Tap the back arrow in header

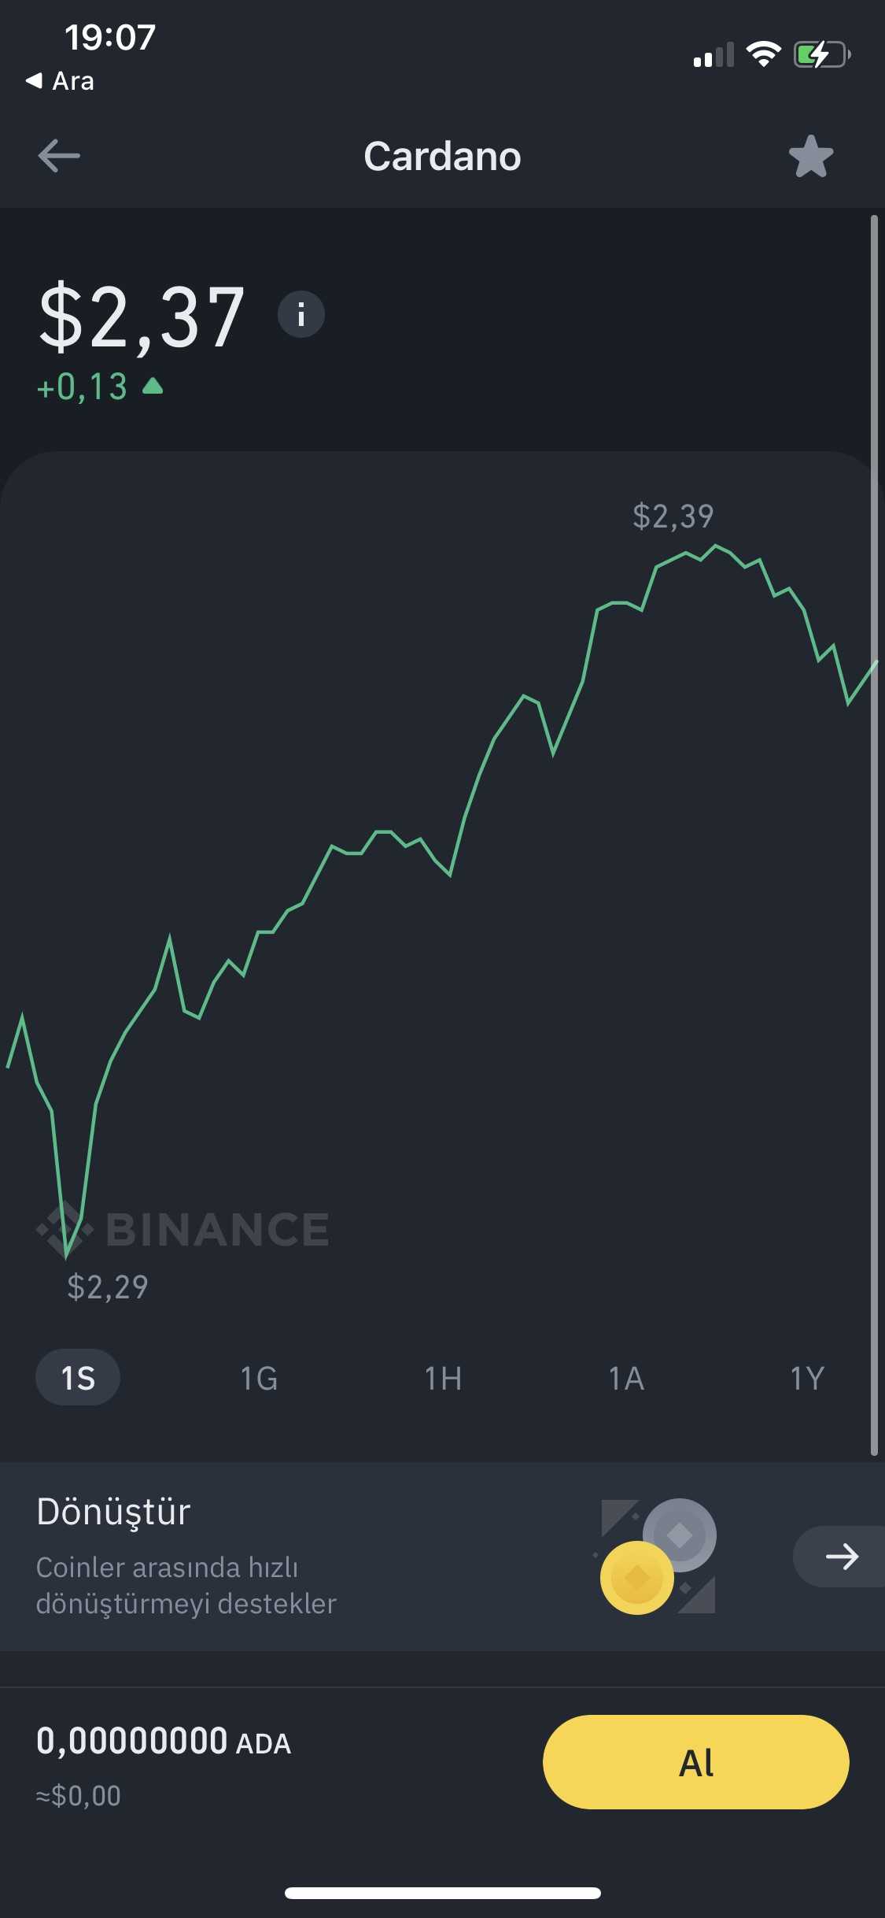click(x=59, y=156)
